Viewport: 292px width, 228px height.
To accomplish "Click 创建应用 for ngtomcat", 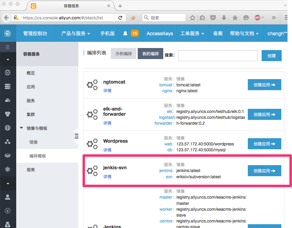I will (x=264, y=85).
